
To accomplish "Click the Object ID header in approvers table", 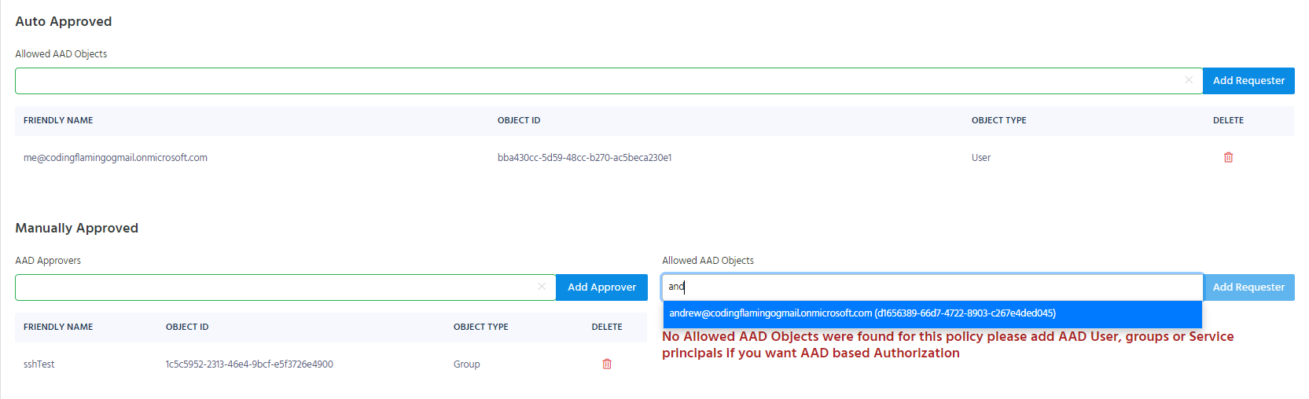I will pyautogui.click(x=187, y=327).
